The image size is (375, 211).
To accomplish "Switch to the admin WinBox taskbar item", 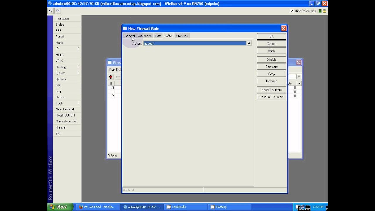I will point(142,207).
